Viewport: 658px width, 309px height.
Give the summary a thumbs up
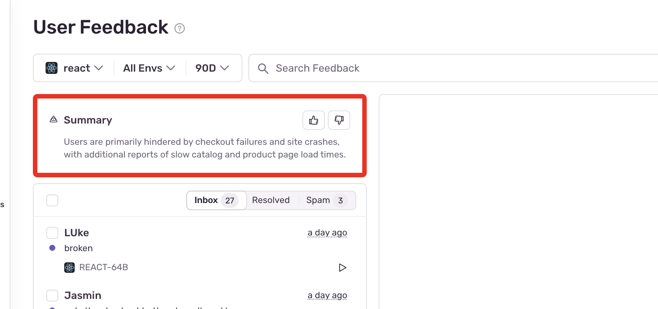coord(313,120)
